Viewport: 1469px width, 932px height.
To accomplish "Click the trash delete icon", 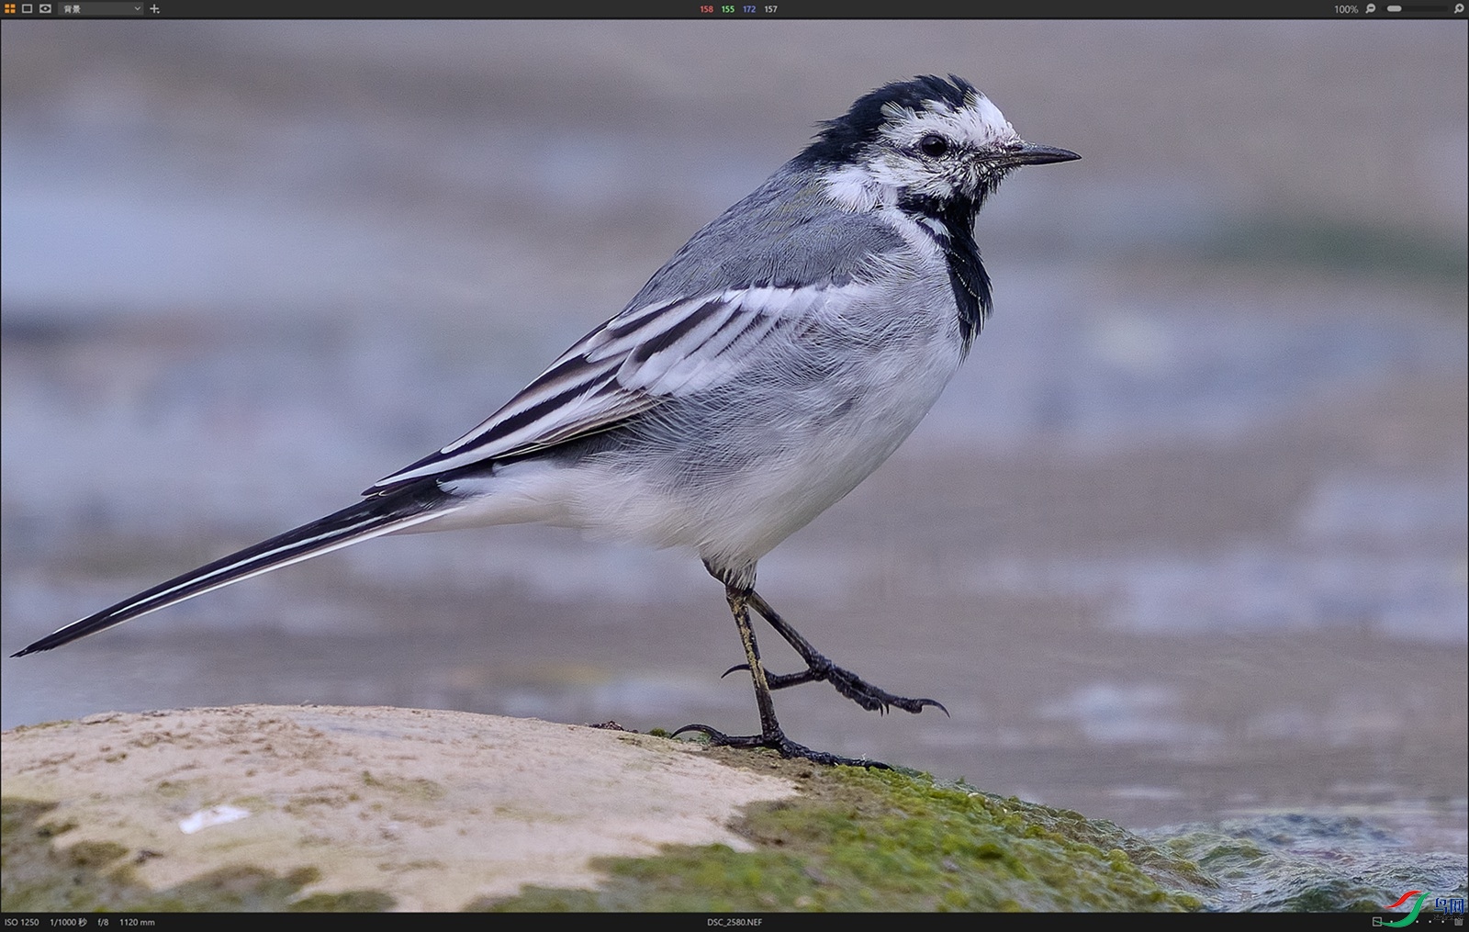I will click(1459, 921).
